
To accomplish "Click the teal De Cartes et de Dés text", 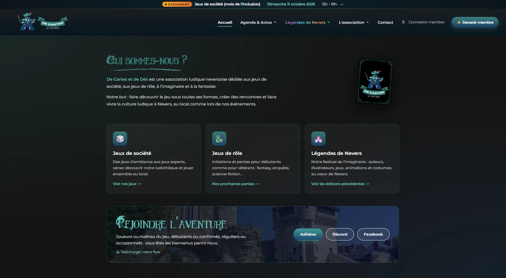I will pyautogui.click(x=127, y=79).
